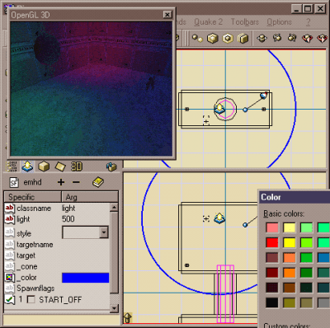Select the light entity in the lower map view
330x328 pixels.
pyautogui.click(x=219, y=218)
